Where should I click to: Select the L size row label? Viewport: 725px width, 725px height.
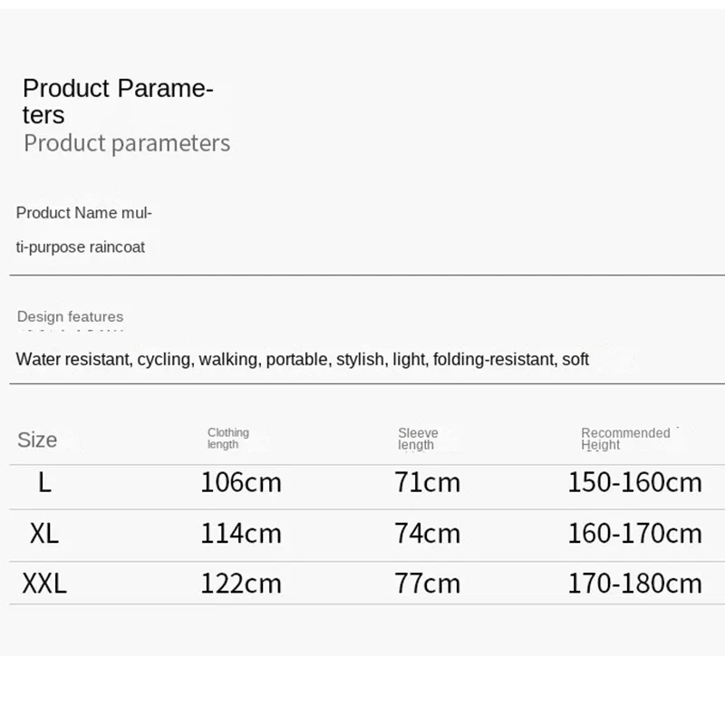click(44, 483)
